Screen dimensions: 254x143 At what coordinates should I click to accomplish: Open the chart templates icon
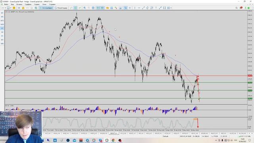click(x=112, y=8)
